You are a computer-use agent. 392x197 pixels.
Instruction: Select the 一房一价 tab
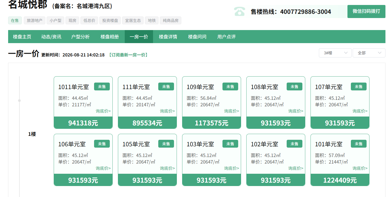[139, 37]
